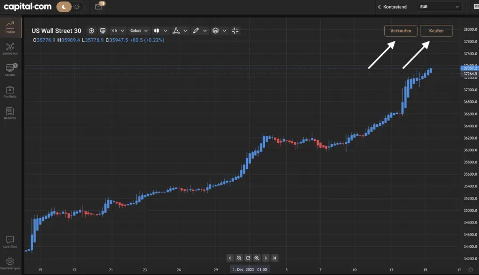
Task: Switch to light mode sun toggle
Action: pyautogui.click(x=77, y=7)
